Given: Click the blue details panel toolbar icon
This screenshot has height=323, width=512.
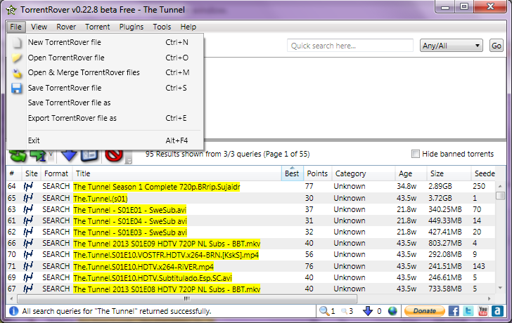Looking at the screenshot, I should pos(89,155).
